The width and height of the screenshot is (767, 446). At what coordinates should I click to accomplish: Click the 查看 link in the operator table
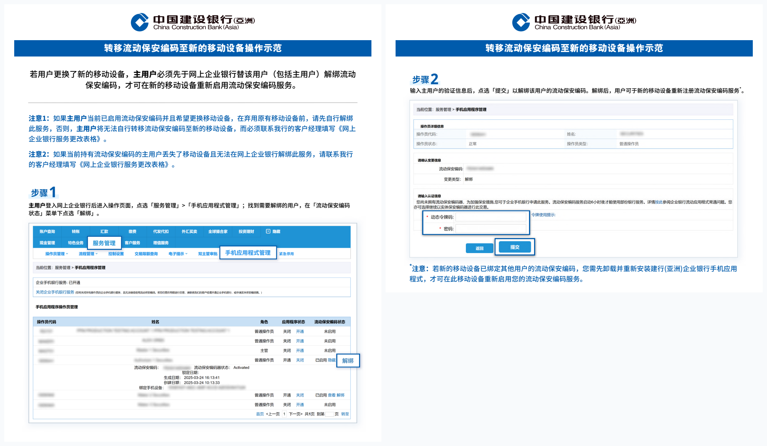332,395
